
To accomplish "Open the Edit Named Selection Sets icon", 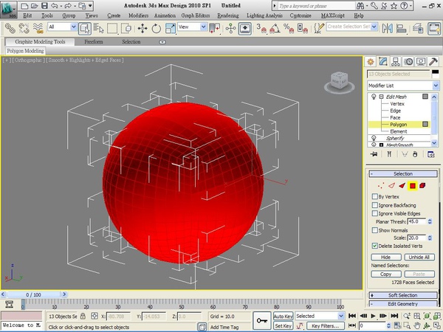I will click(319, 28).
